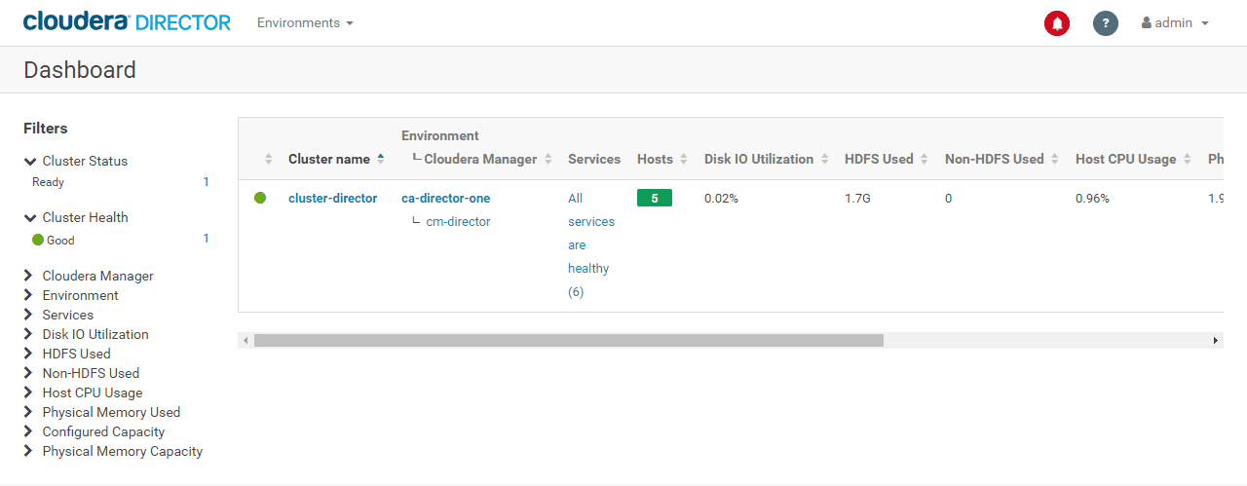Image resolution: width=1247 pixels, height=486 pixels.
Task: Sort by the Hosts column header
Action: [x=655, y=159]
